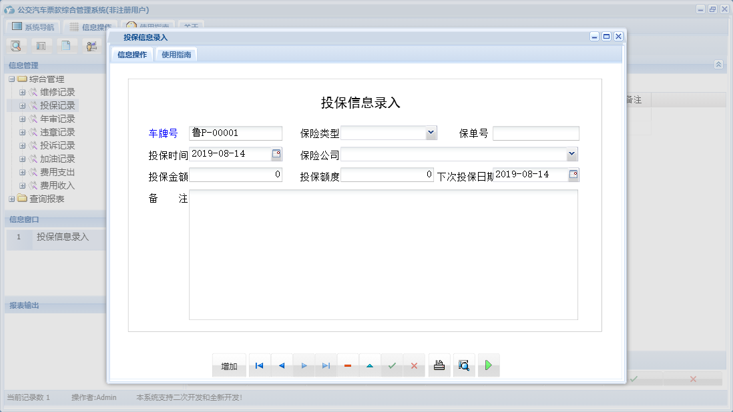Advance to the next record
The height and width of the screenshot is (412, 733).
click(304, 365)
